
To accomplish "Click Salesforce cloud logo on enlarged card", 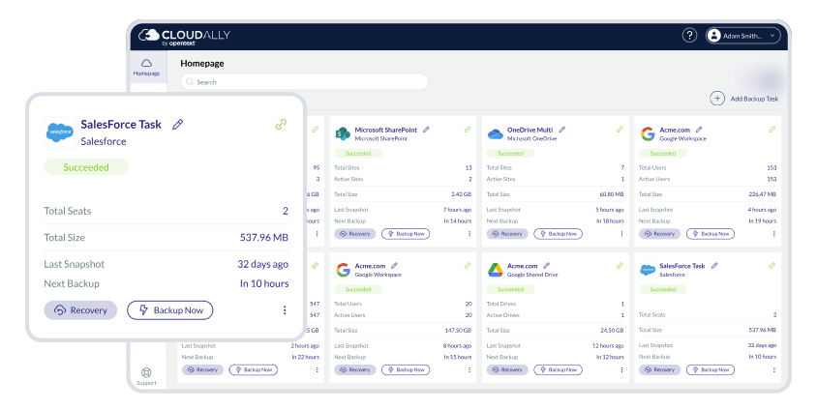I will click(60, 132).
